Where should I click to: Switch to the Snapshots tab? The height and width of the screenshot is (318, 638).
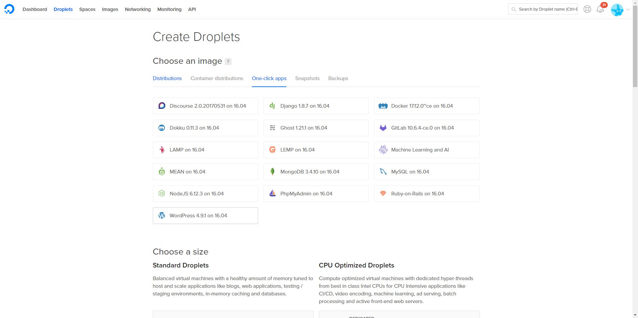pos(307,78)
